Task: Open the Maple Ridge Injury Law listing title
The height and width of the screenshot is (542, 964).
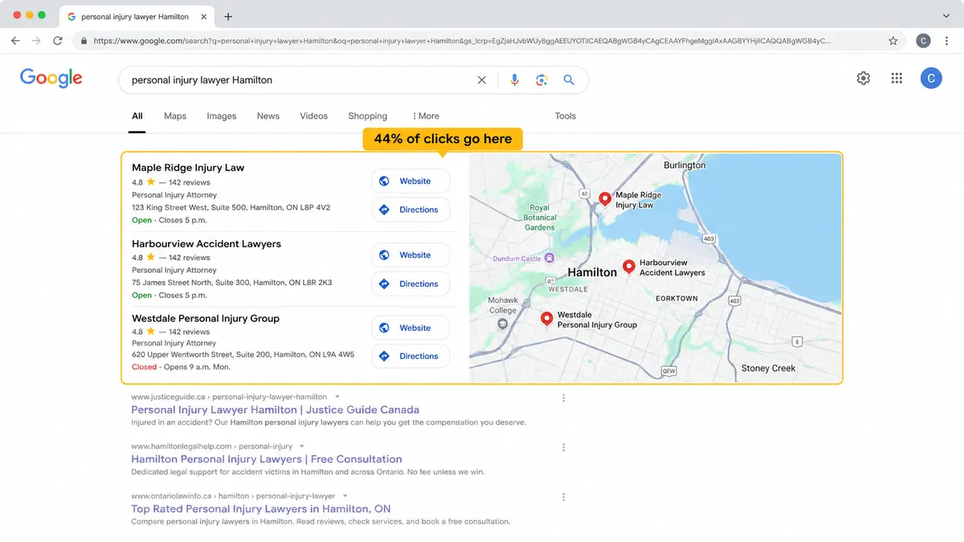Action: pyautogui.click(x=188, y=168)
